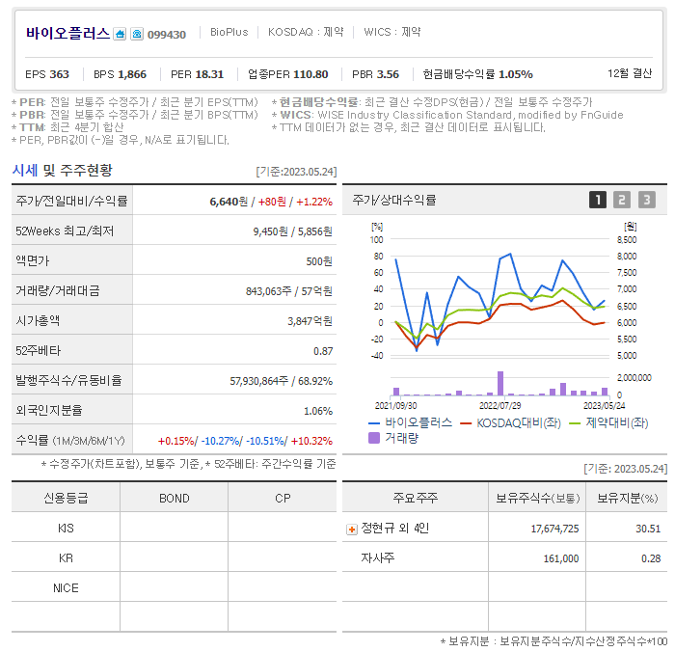This screenshot has width=675, height=652.
Task: Switch to chart tab 1
Action: 598,200
